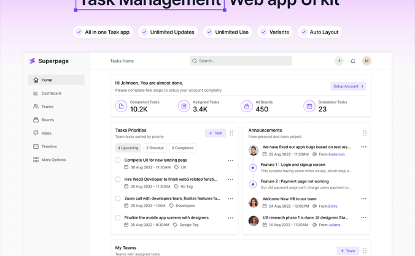The image size is (415, 256).
Task: Click the plus icon in top bar
Action: pos(339,61)
